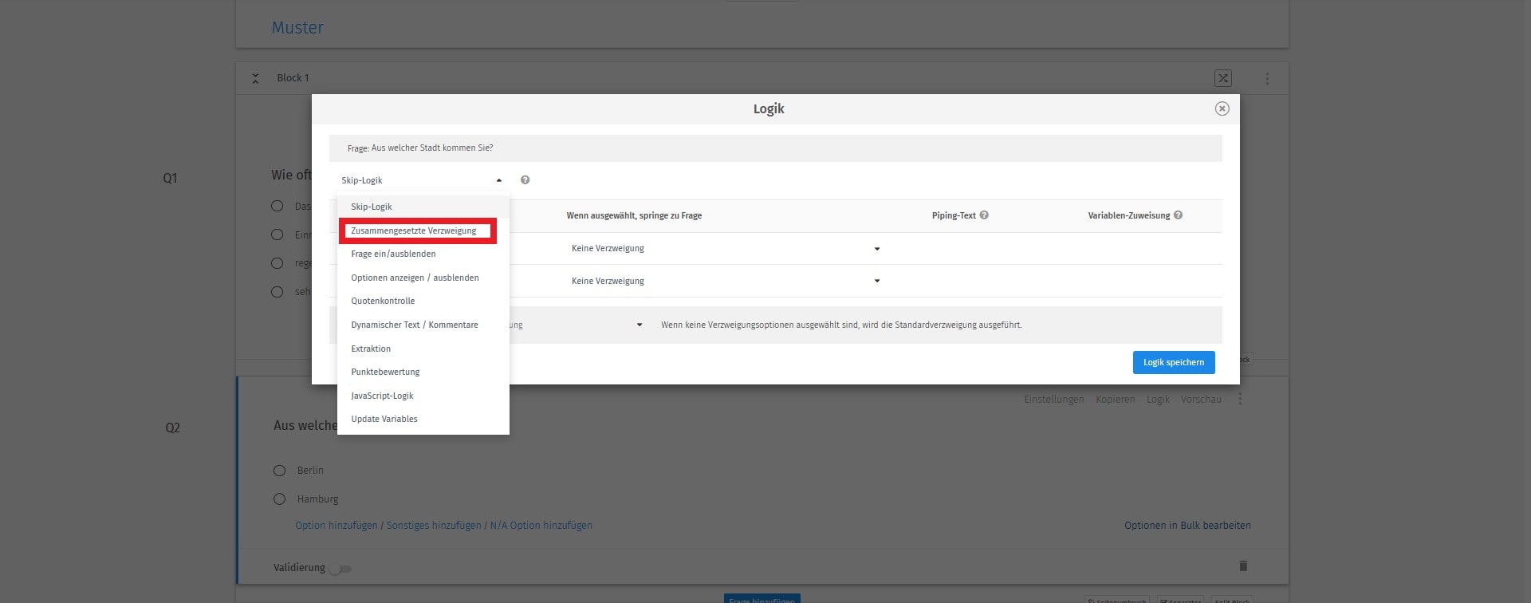Select the second Q1 answer radio button
Image resolution: width=1531 pixels, height=603 pixels.
(x=277, y=235)
